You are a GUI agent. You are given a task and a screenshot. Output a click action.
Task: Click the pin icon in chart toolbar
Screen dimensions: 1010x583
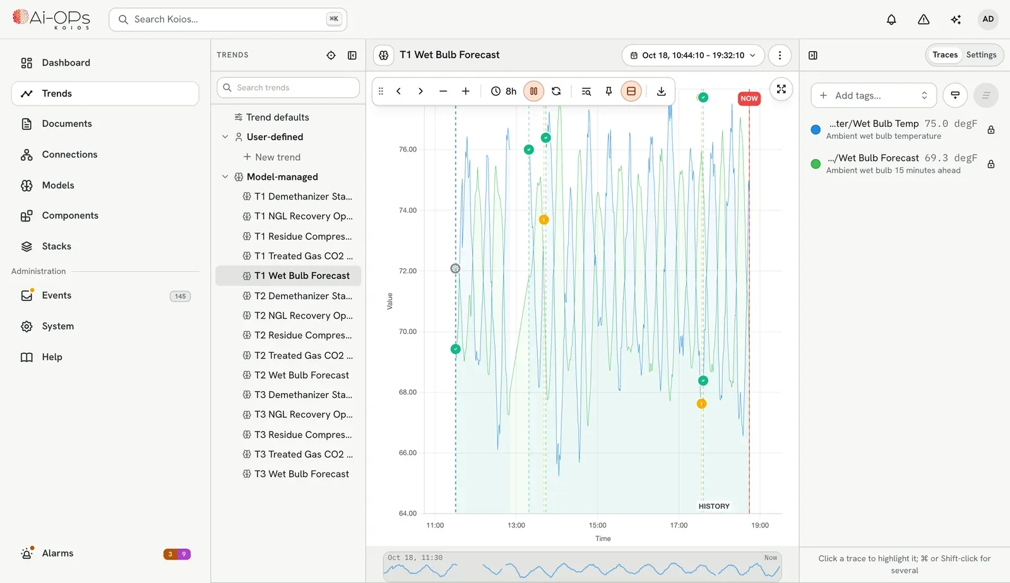pos(609,91)
